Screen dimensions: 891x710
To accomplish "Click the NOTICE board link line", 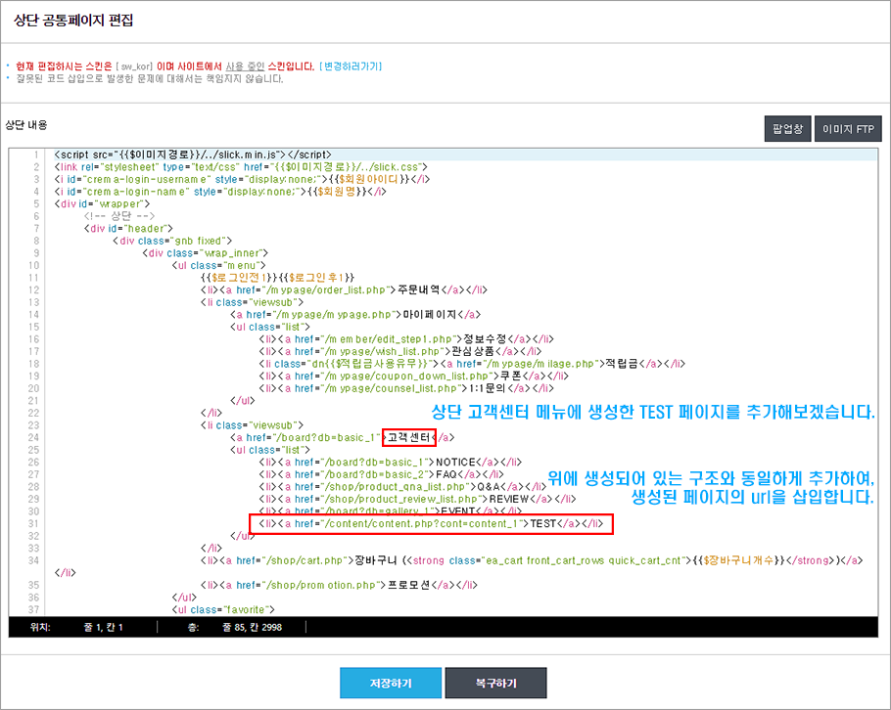I will pyautogui.click(x=391, y=462).
